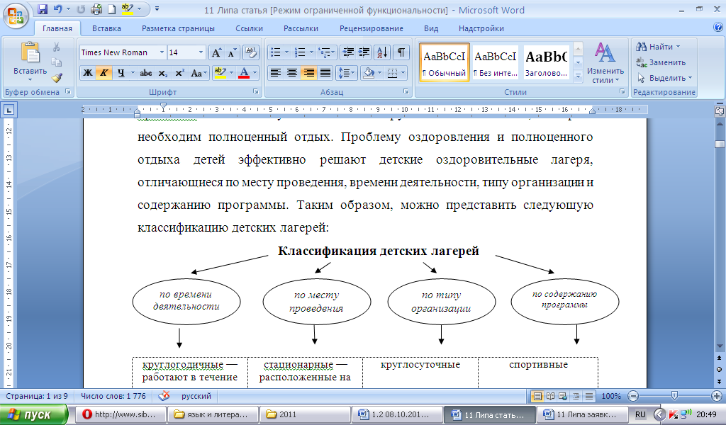The width and height of the screenshot is (726, 425).
Task: Apply text highlight color
Action: pyautogui.click(x=220, y=73)
